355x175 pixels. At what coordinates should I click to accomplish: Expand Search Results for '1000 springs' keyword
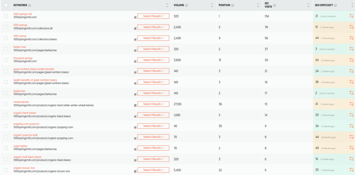(153, 27)
